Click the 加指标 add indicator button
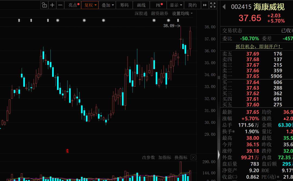This screenshot has height=181, width=293. 165,157
